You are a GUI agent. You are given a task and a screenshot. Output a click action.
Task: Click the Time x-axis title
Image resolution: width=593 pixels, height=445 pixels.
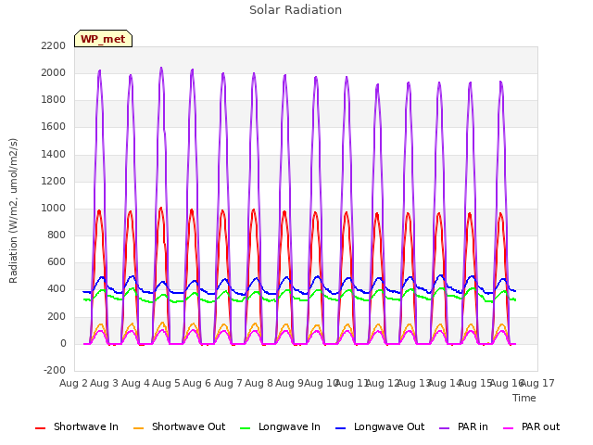(524, 398)
